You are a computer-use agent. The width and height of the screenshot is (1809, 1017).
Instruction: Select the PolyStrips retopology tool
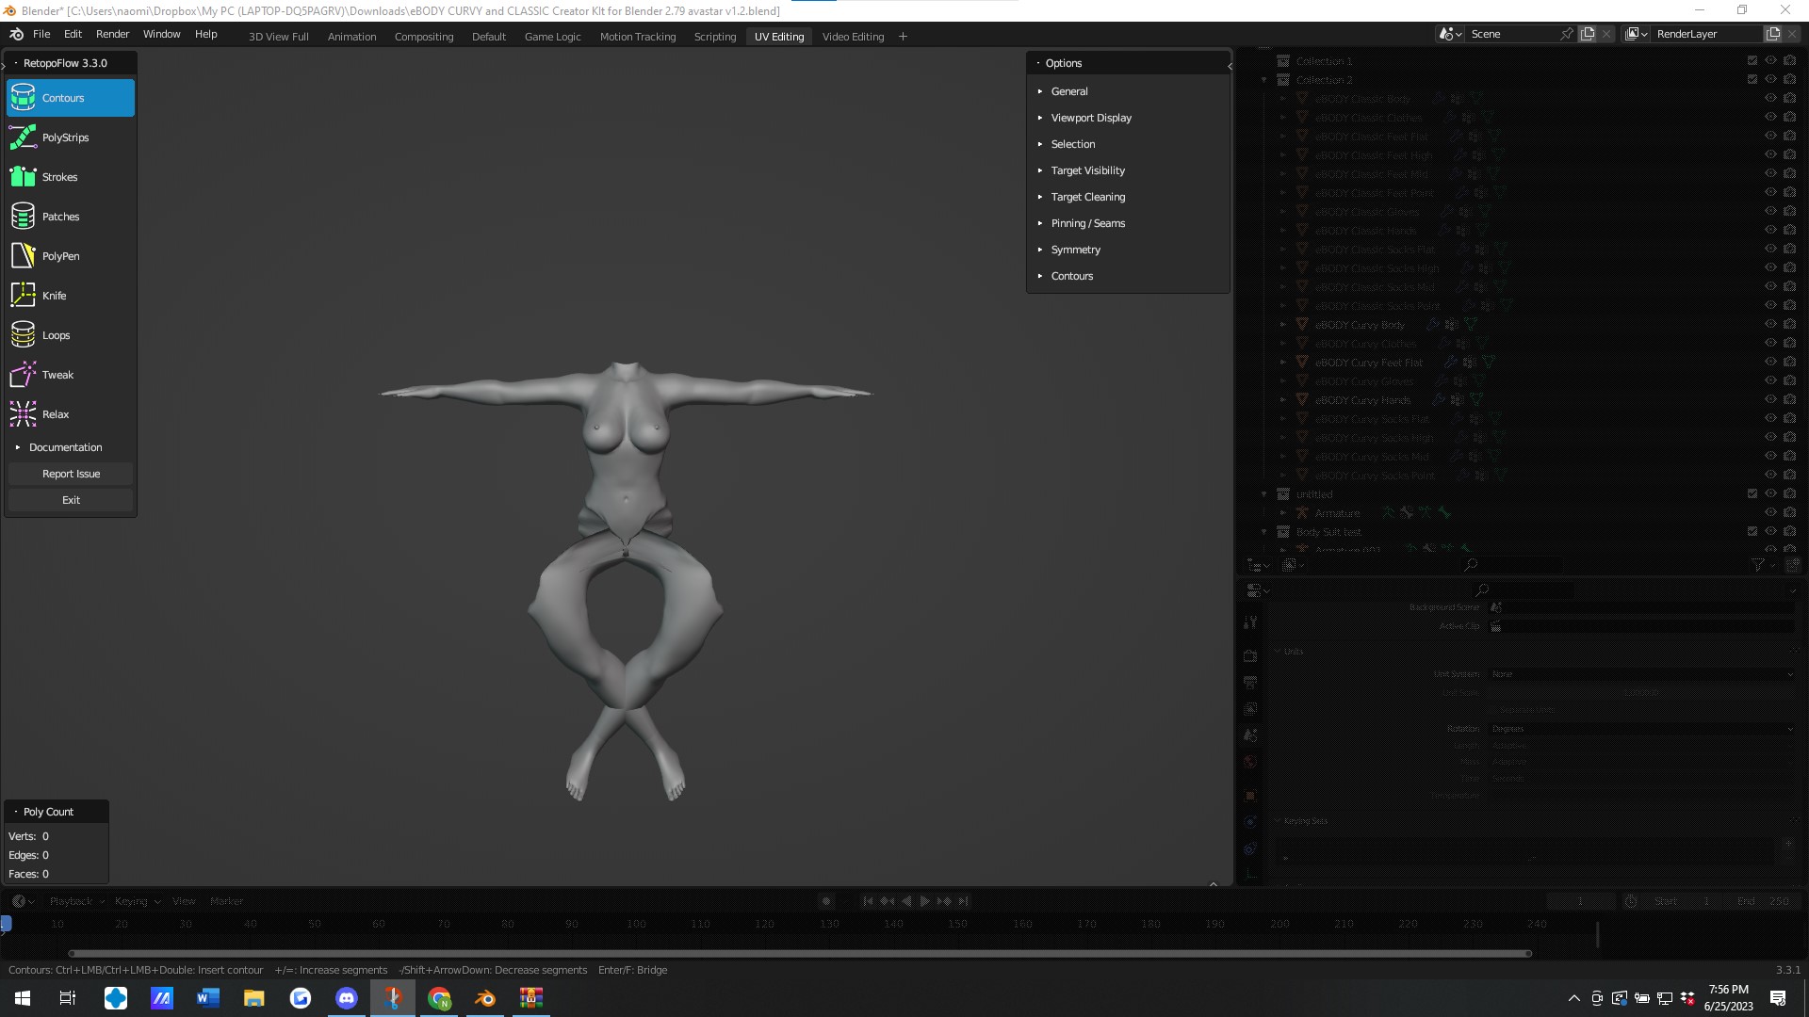pos(65,137)
